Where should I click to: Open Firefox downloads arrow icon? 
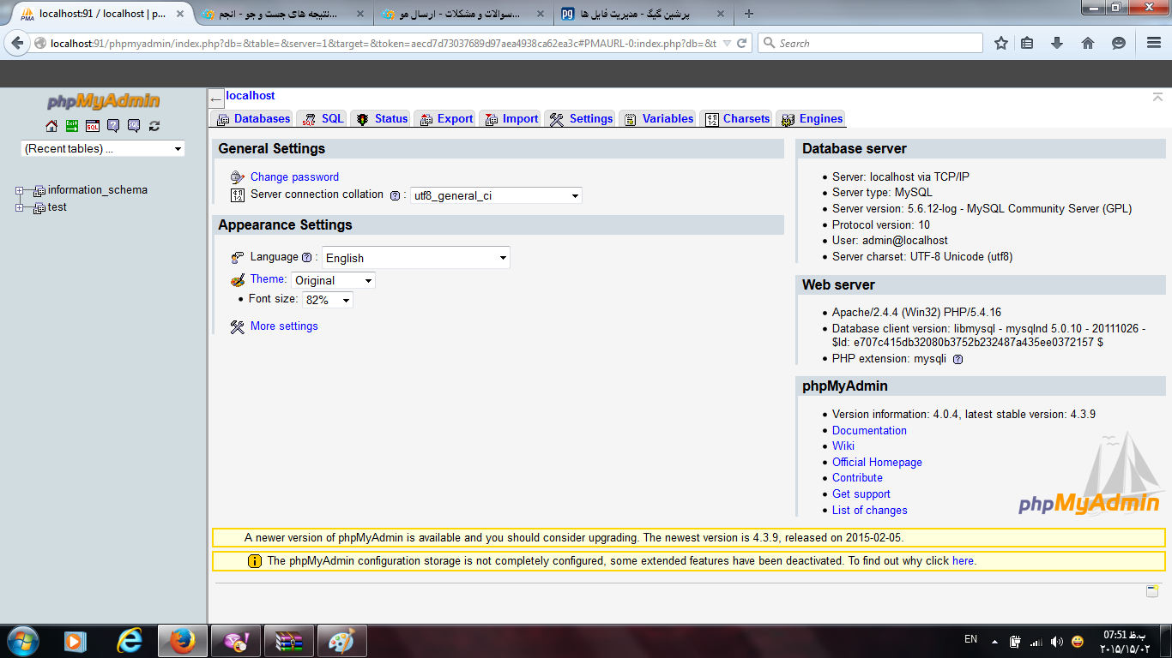coord(1057,43)
